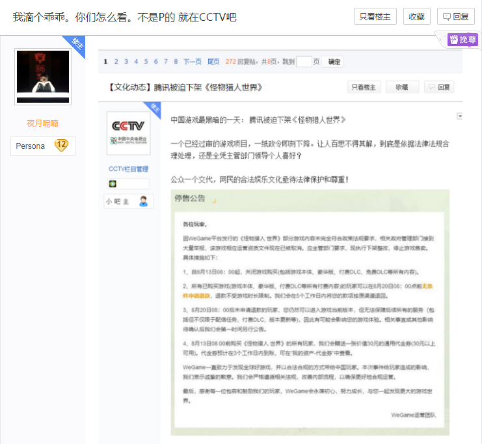Click the page jump input field
The image size is (482, 444).
pos(304,62)
